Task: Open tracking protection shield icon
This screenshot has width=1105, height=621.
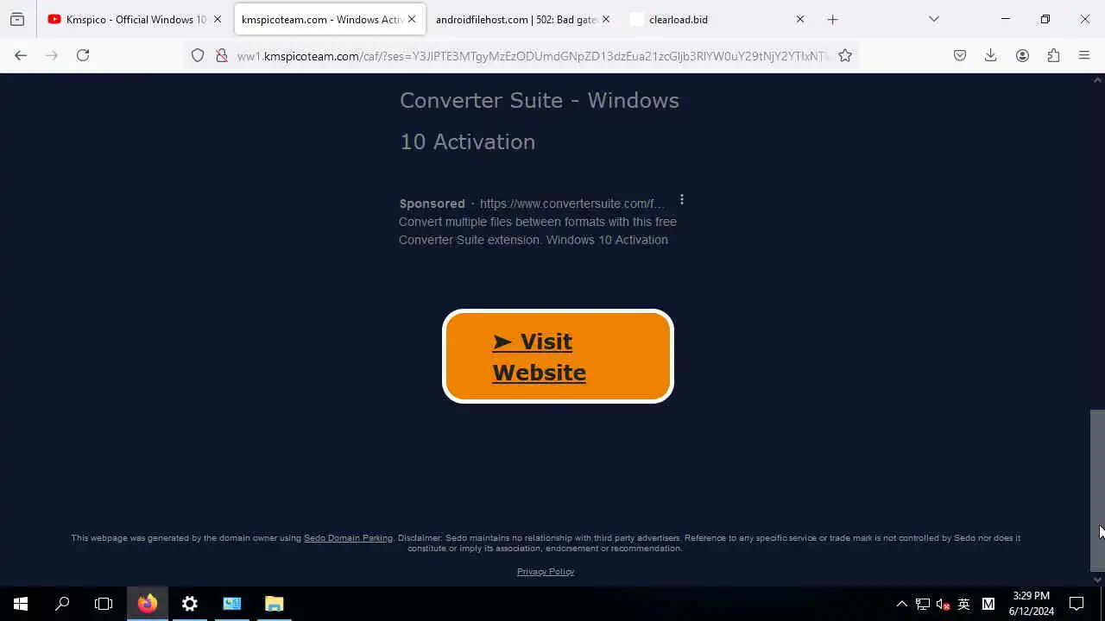Action: [198, 55]
